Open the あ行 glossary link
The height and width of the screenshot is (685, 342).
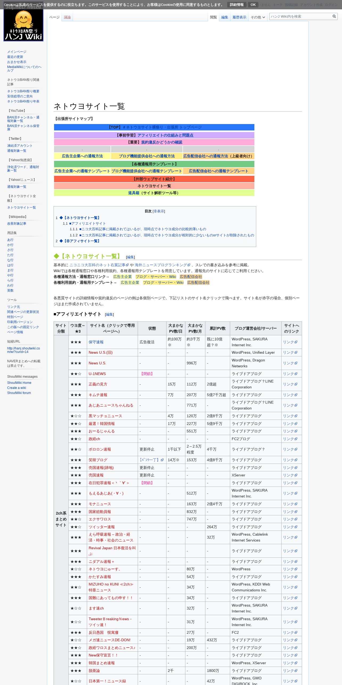(x=10, y=240)
